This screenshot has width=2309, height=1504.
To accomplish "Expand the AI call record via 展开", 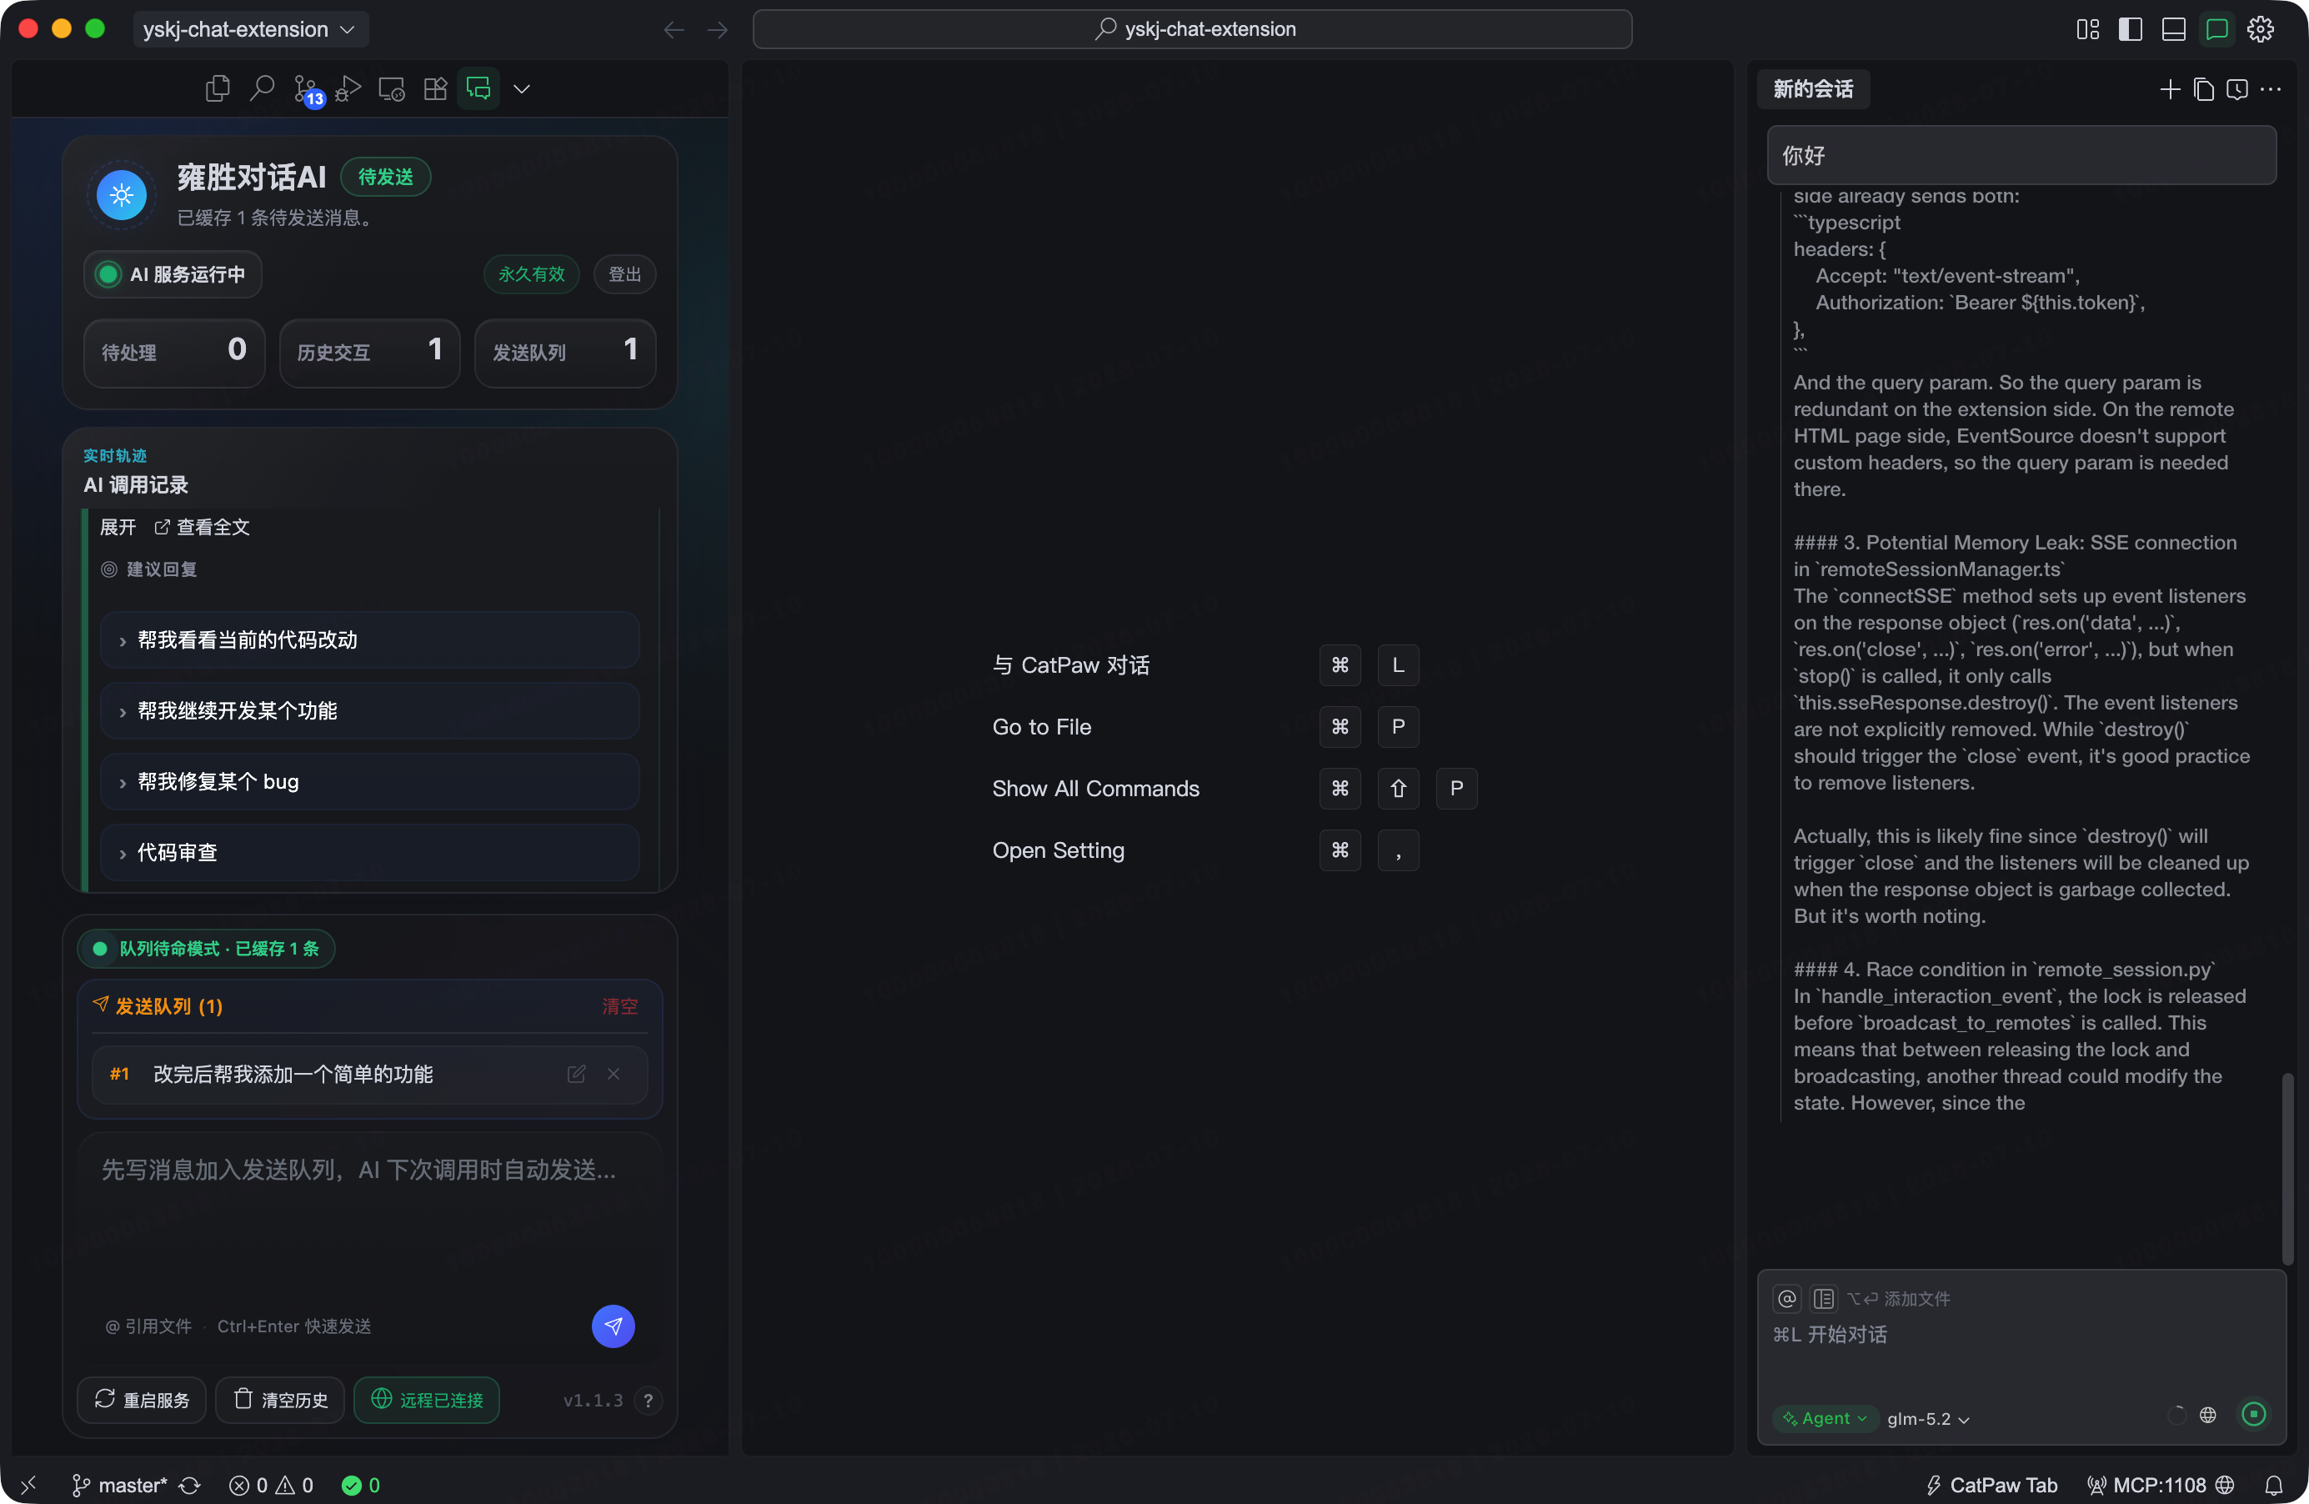I will (118, 527).
